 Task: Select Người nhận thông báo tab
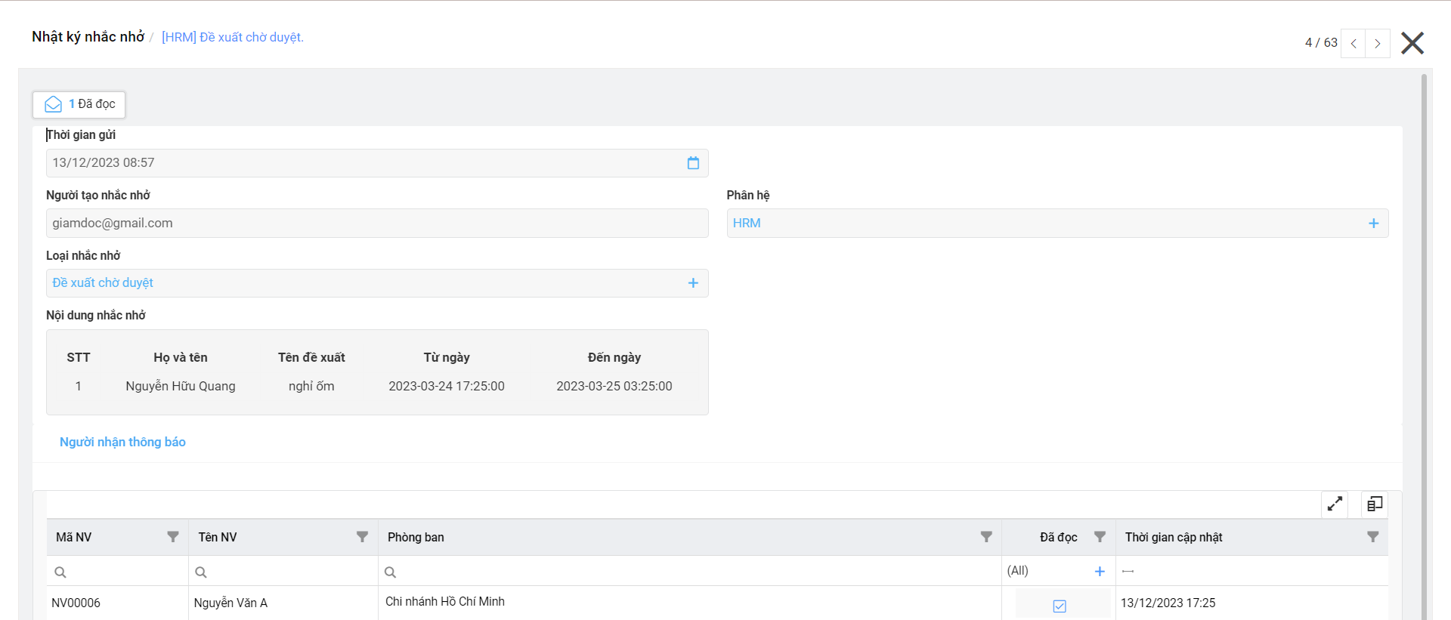pyautogui.click(x=122, y=443)
